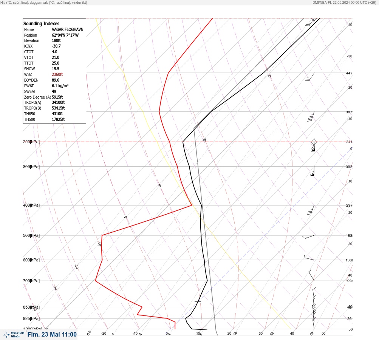Select Zero Degree (A) value '5915ft'
Image resolution: width=379 pixels, height=340 pixels.
[57, 97]
